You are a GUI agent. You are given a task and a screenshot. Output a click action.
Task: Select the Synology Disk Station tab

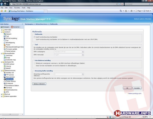(x=26, y=11)
